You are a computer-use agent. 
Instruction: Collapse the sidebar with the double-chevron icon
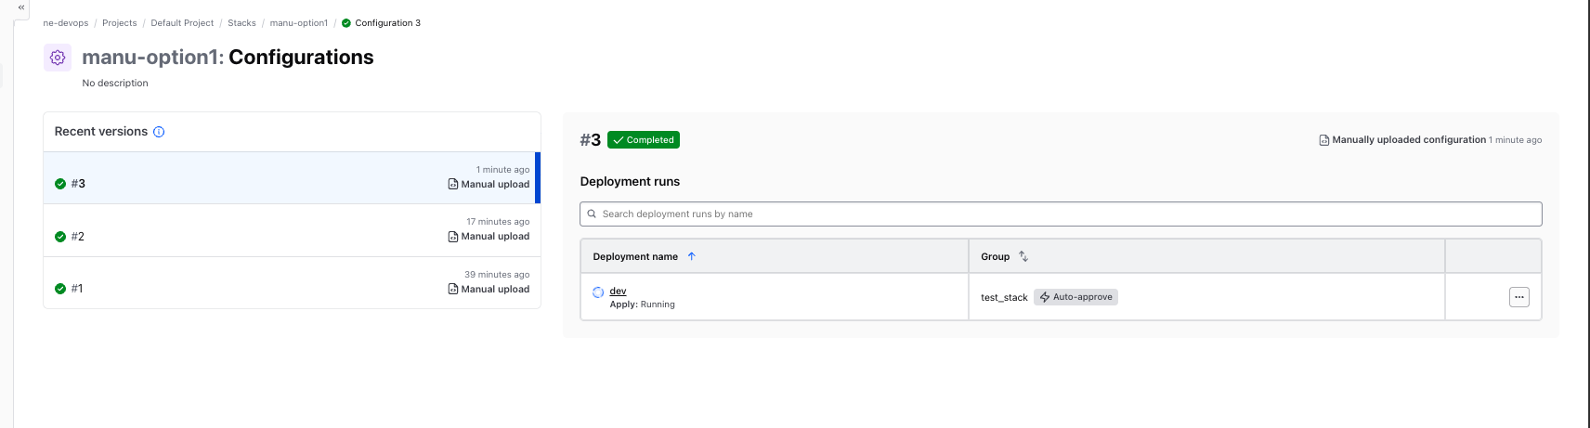20,7
